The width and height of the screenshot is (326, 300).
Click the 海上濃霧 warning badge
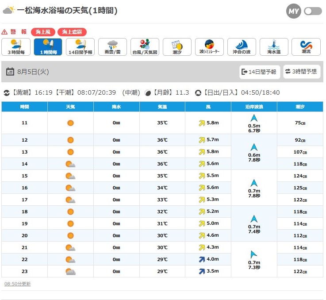coord(72,32)
